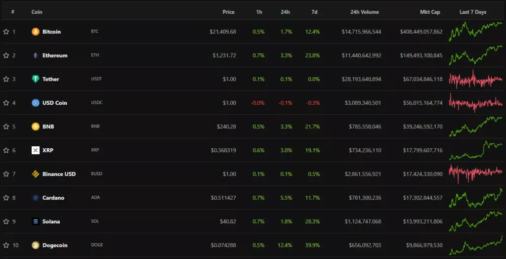Toggle the star next to Ethereum

click(6, 55)
